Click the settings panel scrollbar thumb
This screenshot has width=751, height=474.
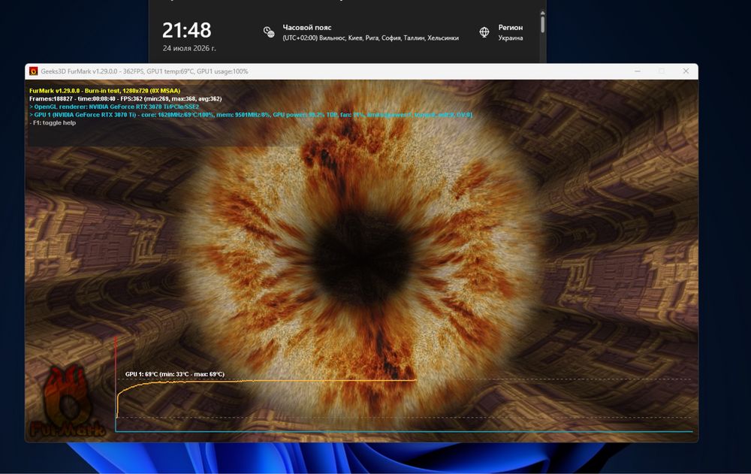[x=542, y=25]
